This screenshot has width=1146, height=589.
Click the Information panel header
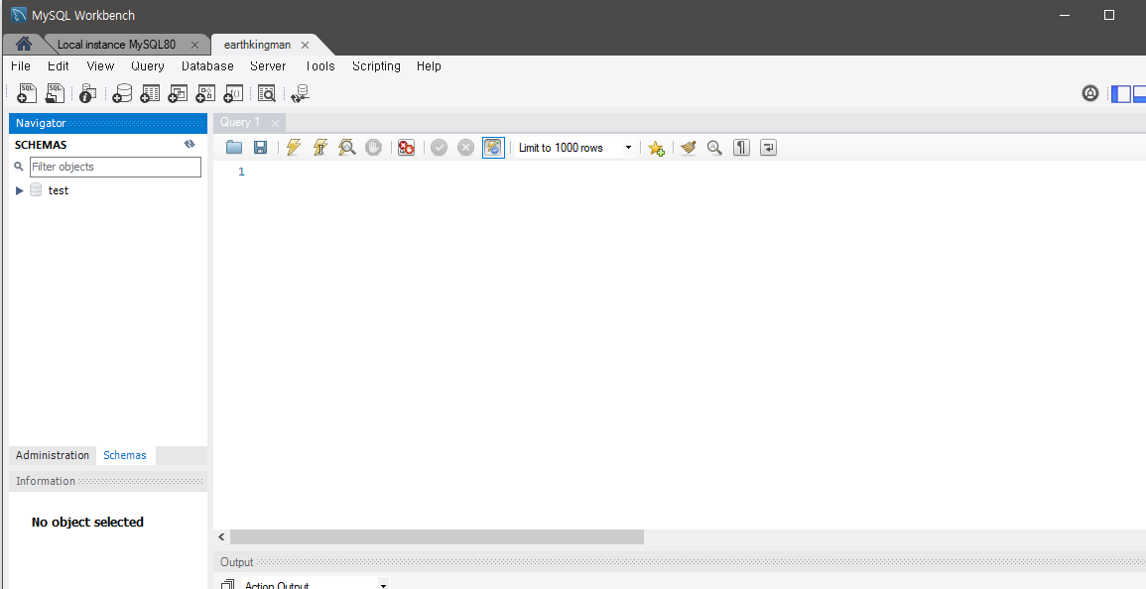tap(108, 481)
